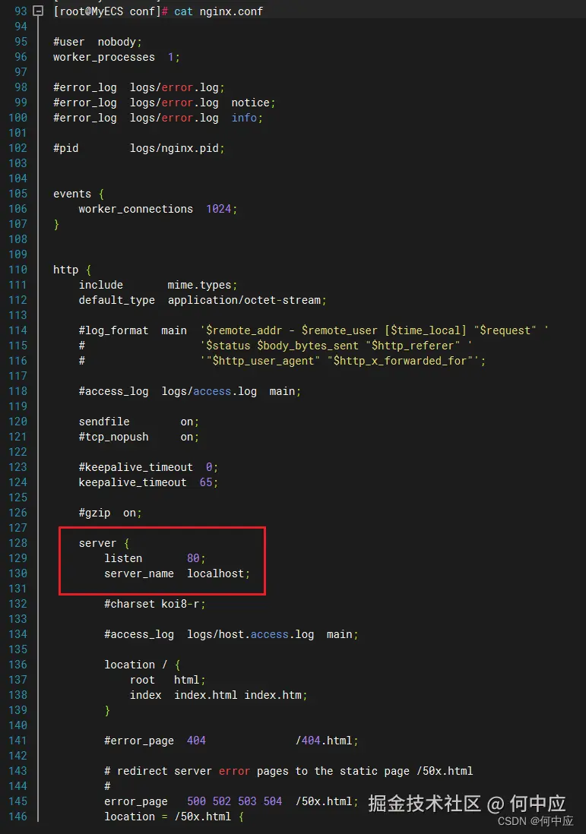
Task: Collapse the code fold at line 93
Action: 38,11
